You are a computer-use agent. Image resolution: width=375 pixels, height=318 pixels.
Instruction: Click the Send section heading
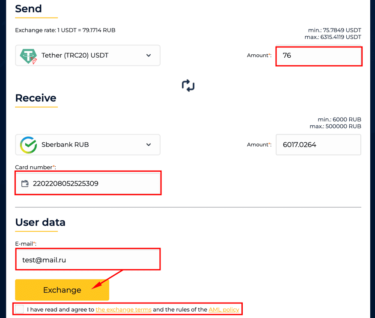tap(28, 9)
